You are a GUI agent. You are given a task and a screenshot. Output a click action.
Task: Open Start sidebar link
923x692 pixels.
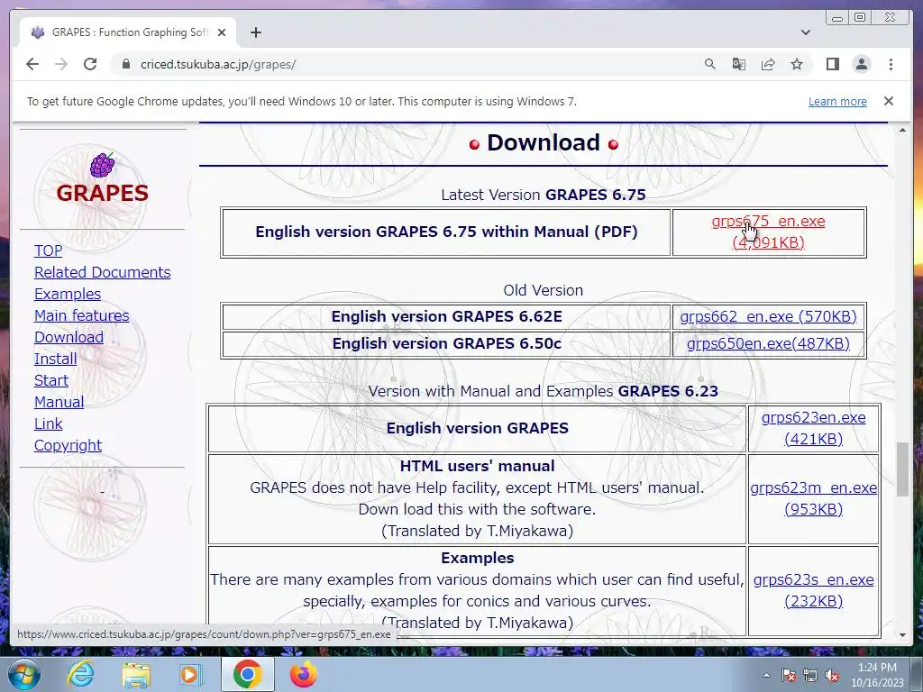pos(51,381)
